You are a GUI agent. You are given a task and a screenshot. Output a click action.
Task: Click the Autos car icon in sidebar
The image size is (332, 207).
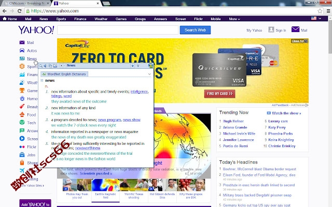(22, 51)
